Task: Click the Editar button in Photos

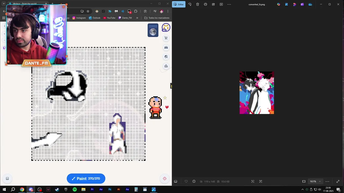Action: [179, 4]
